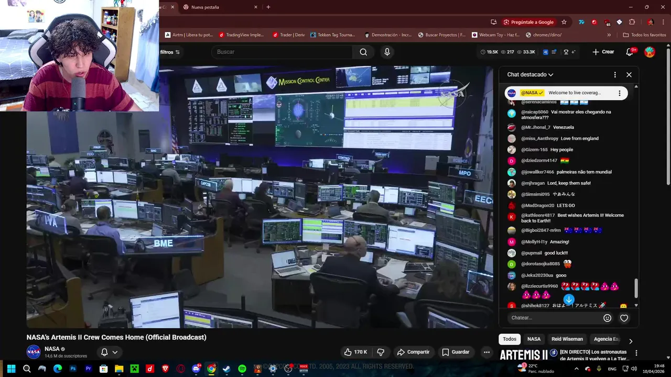671x377 pixels.
Task: Open Steam from the taskbar
Action: [x=226, y=369]
